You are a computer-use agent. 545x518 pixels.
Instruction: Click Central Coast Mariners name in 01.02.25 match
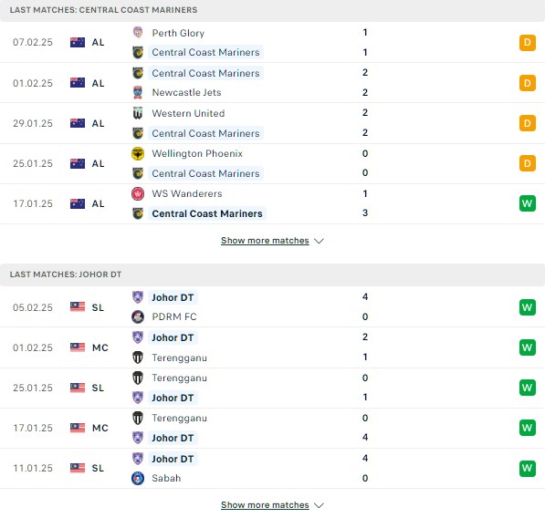[205, 73]
